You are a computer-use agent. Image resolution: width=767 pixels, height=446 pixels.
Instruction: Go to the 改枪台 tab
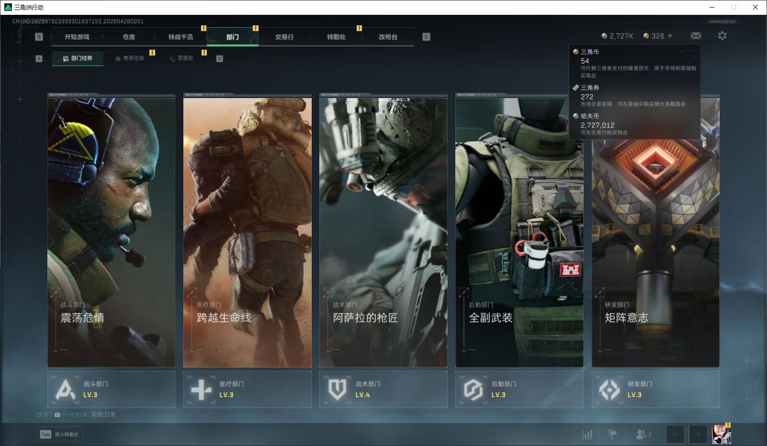(388, 37)
